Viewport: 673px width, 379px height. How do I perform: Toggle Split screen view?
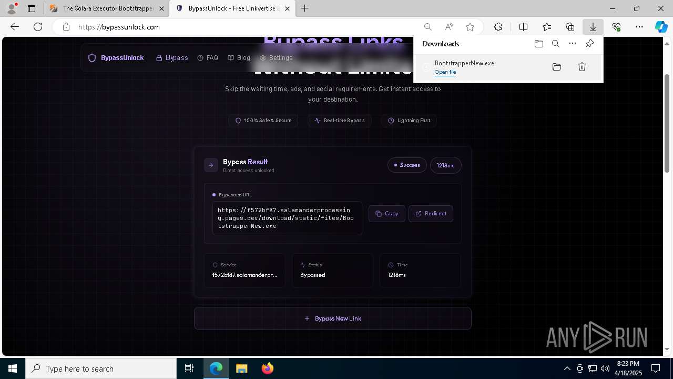[524, 27]
